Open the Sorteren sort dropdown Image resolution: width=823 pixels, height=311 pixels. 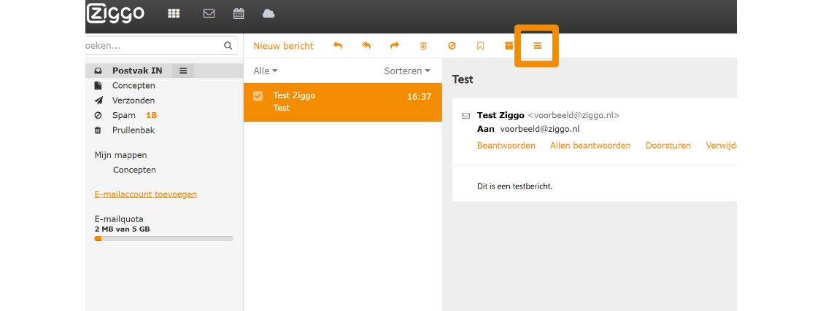coord(406,71)
